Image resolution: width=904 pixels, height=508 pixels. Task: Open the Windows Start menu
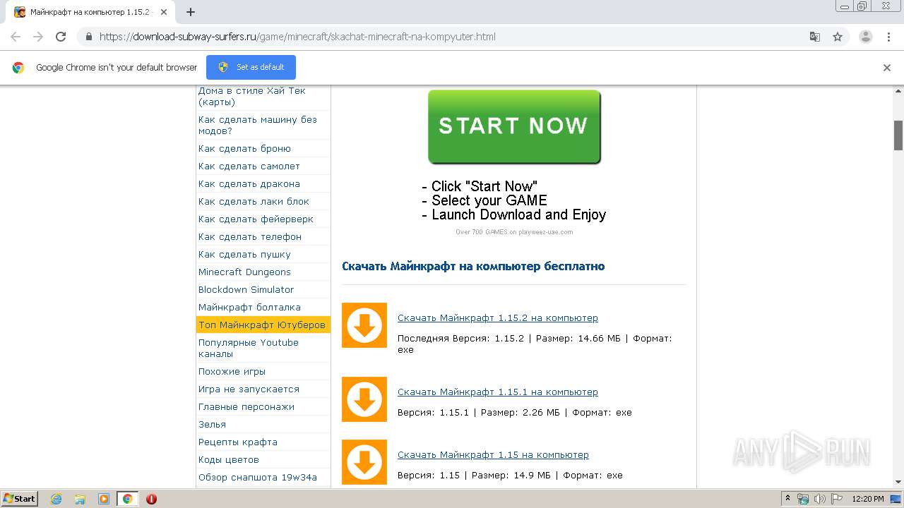pos(19,498)
